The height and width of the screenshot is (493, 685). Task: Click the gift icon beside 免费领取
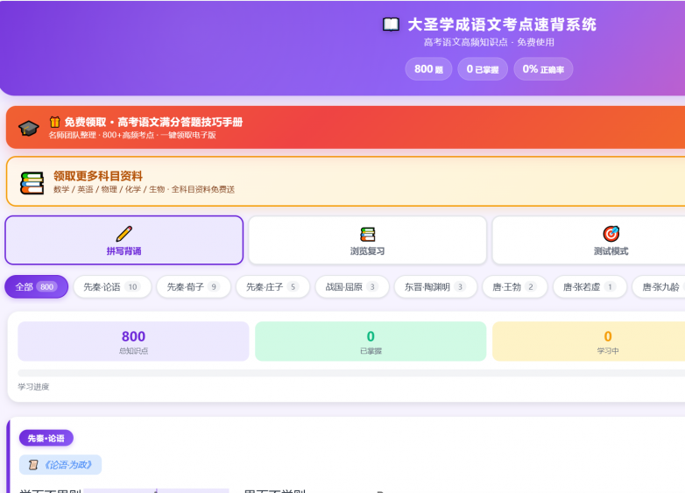pos(54,122)
